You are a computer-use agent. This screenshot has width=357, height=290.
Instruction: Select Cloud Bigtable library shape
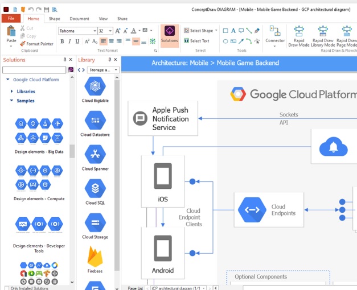95,90
